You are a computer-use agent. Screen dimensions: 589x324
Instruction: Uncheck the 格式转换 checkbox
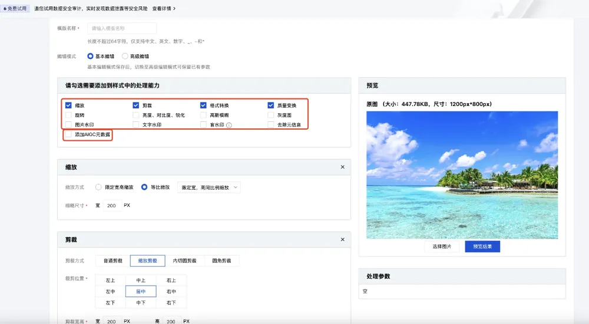tap(203, 105)
